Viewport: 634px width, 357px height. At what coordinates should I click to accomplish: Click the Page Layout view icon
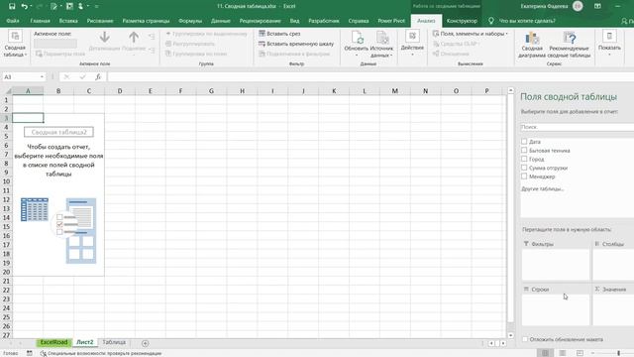[x=563, y=353]
